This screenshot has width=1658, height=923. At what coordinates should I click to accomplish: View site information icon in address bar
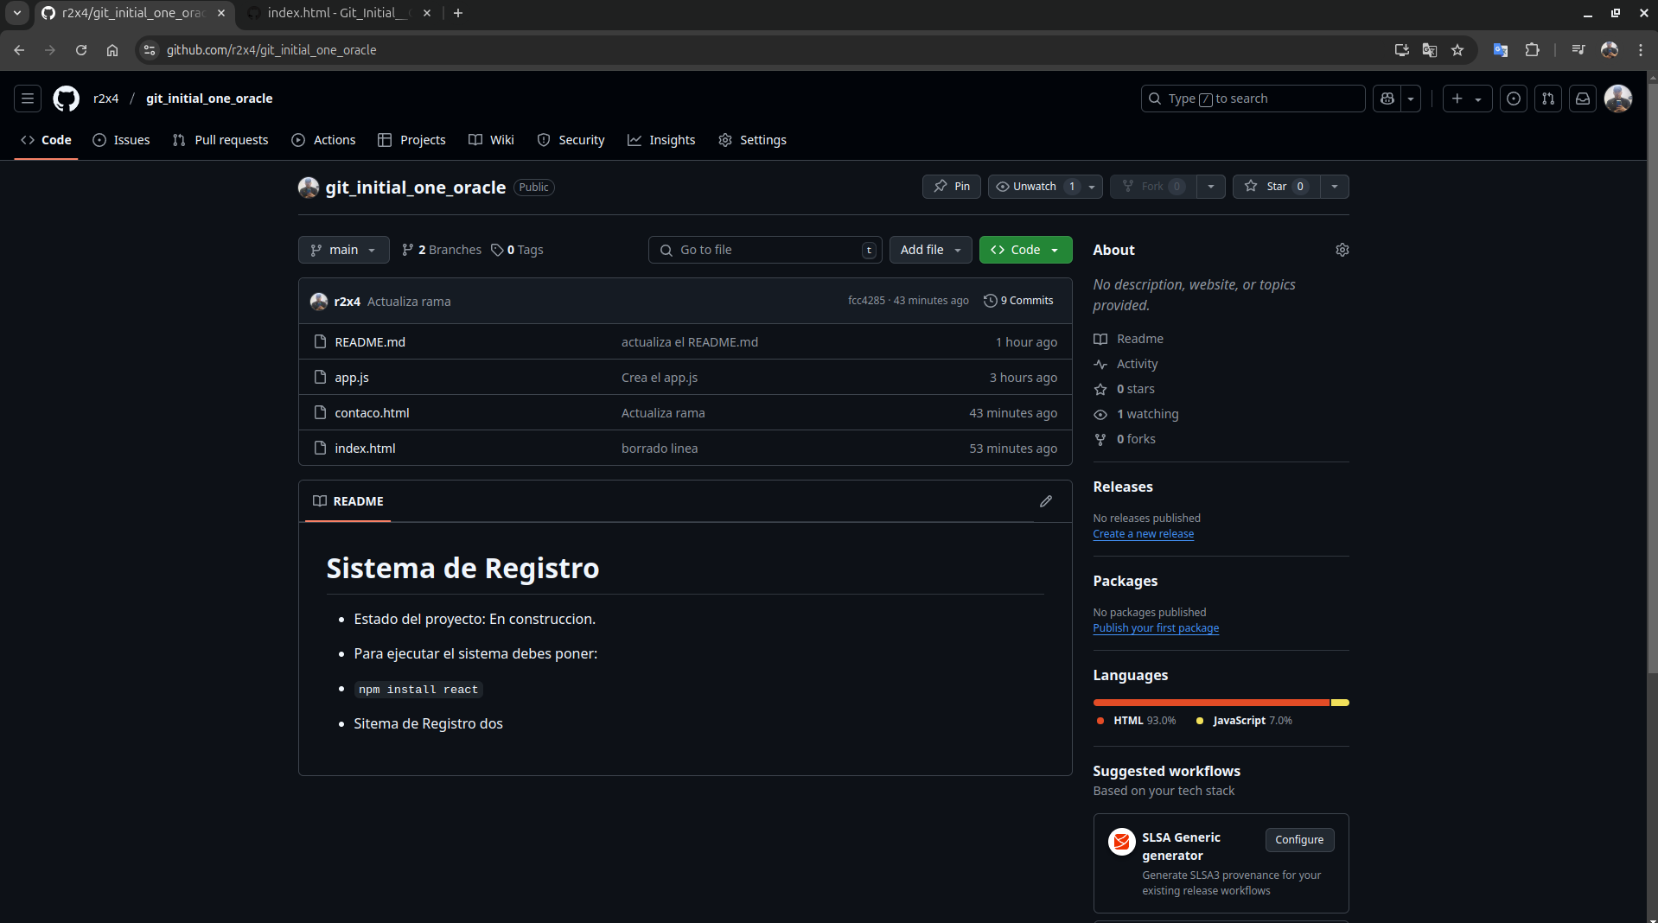[150, 50]
